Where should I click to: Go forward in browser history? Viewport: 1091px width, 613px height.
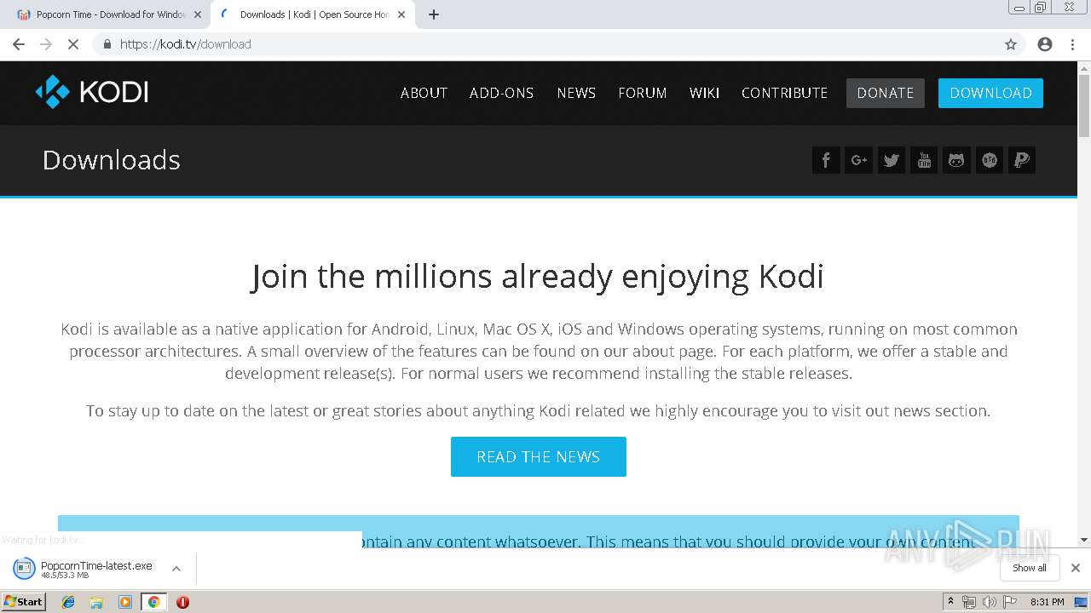click(46, 44)
